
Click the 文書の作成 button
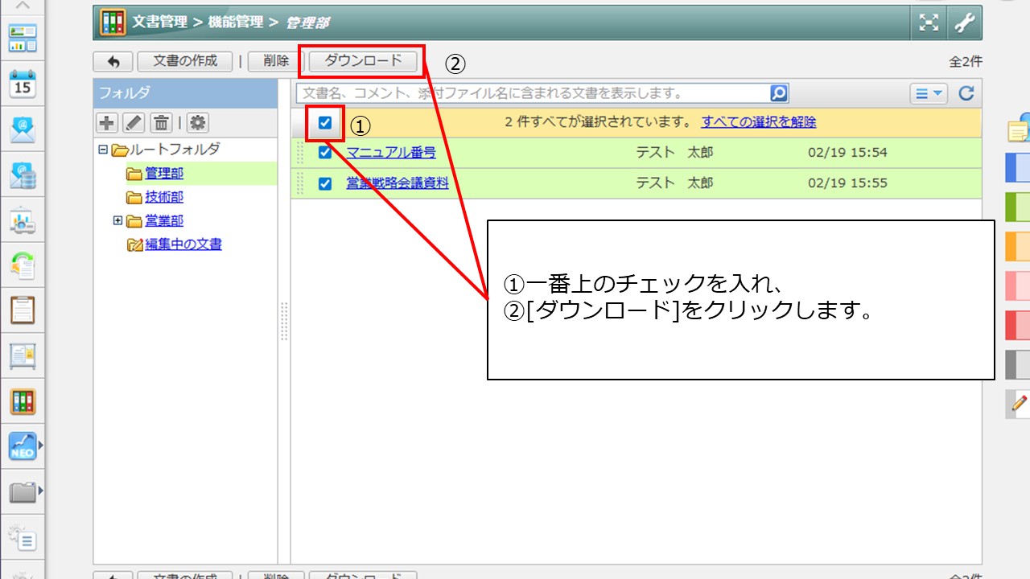[185, 61]
